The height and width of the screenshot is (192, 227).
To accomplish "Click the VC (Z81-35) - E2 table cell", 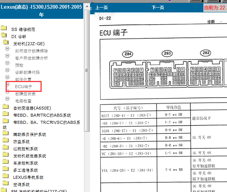I will [128, 153].
